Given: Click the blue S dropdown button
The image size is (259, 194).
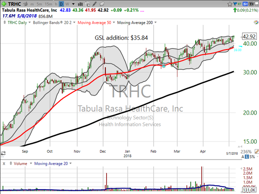Looking at the screenshot, I should click(245, 4).
